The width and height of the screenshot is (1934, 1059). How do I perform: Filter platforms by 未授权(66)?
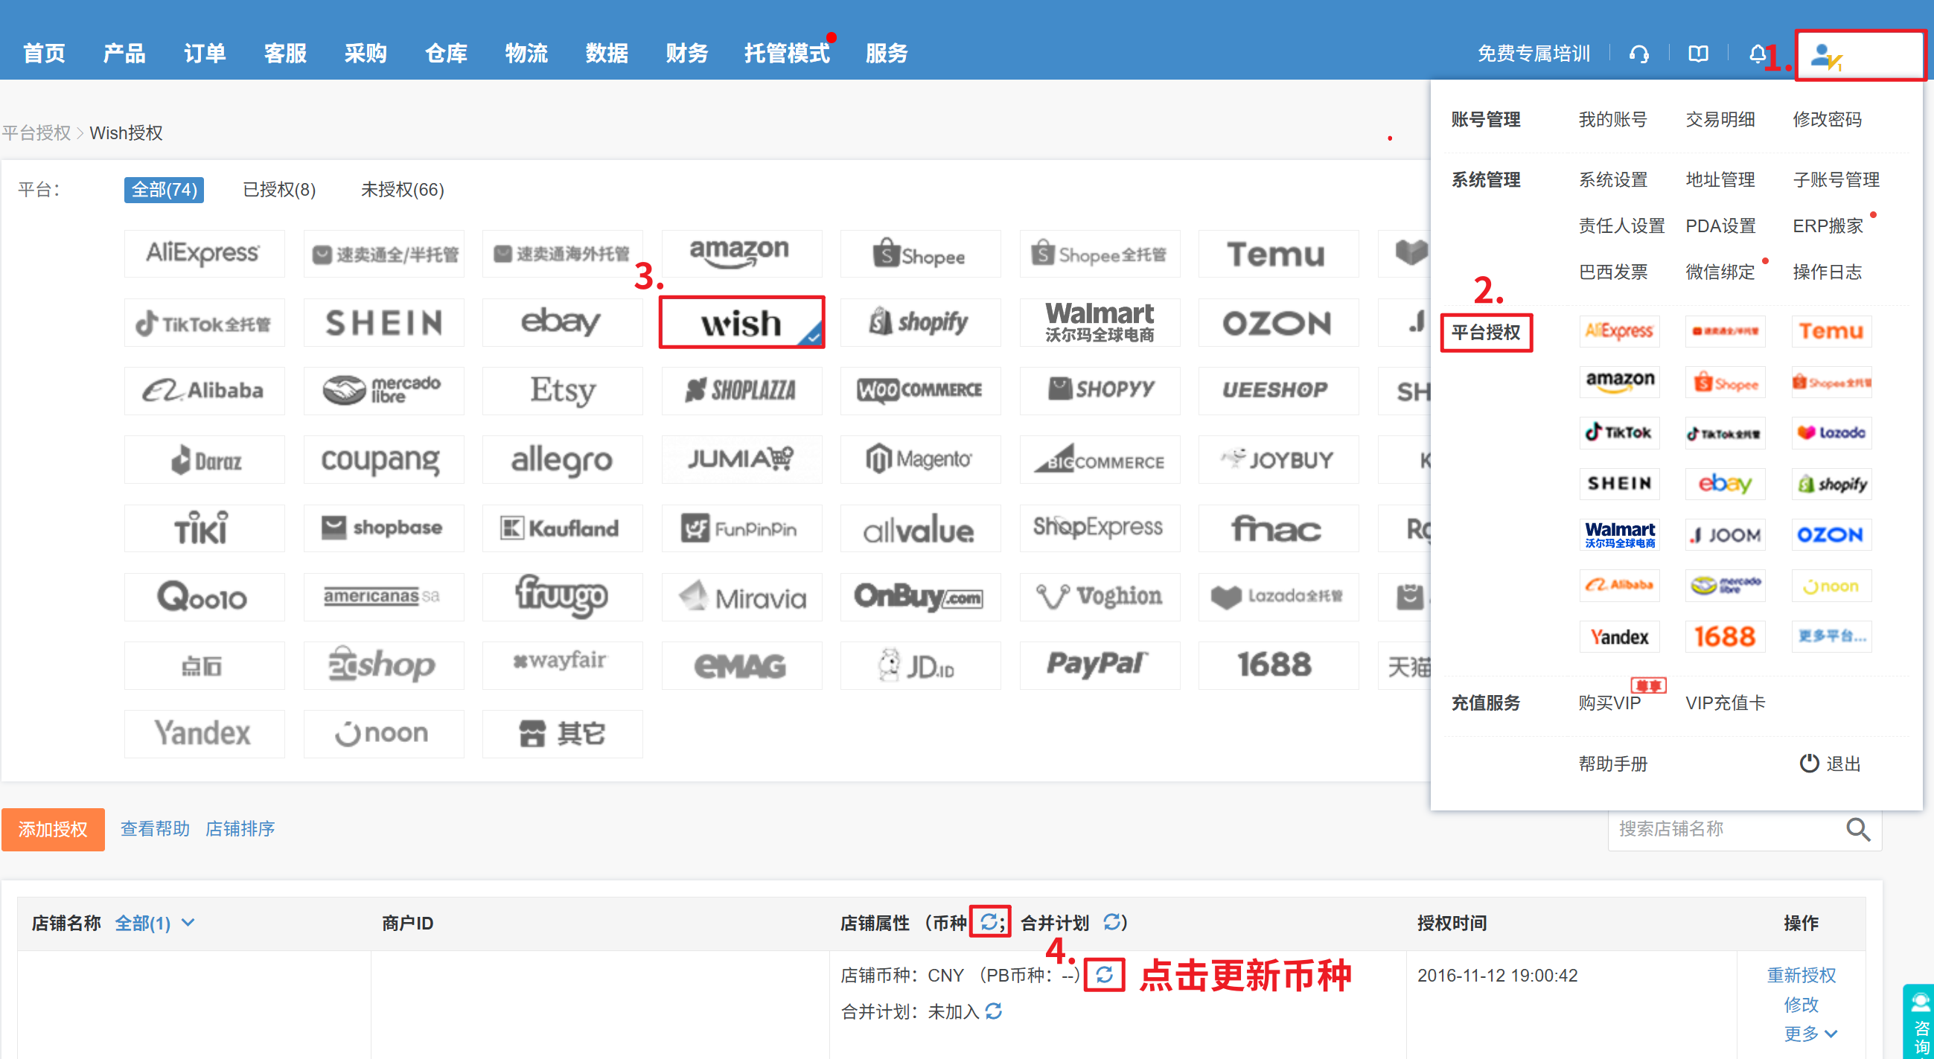[x=403, y=189]
